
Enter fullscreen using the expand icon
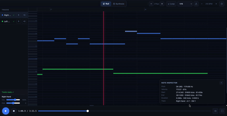[x=222, y=111]
